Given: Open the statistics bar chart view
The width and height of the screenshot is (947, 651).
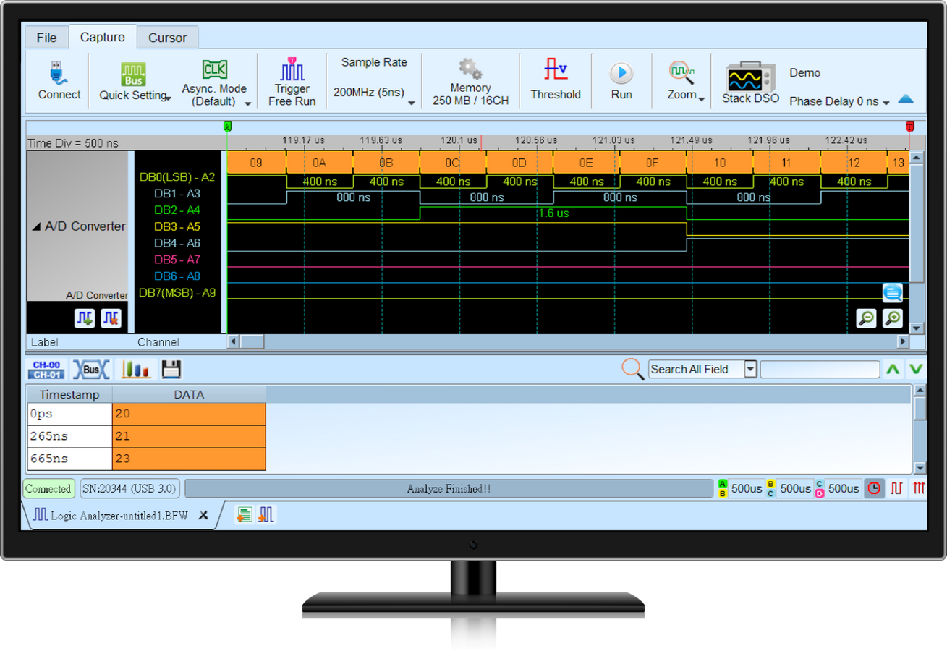Looking at the screenshot, I should point(137,369).
